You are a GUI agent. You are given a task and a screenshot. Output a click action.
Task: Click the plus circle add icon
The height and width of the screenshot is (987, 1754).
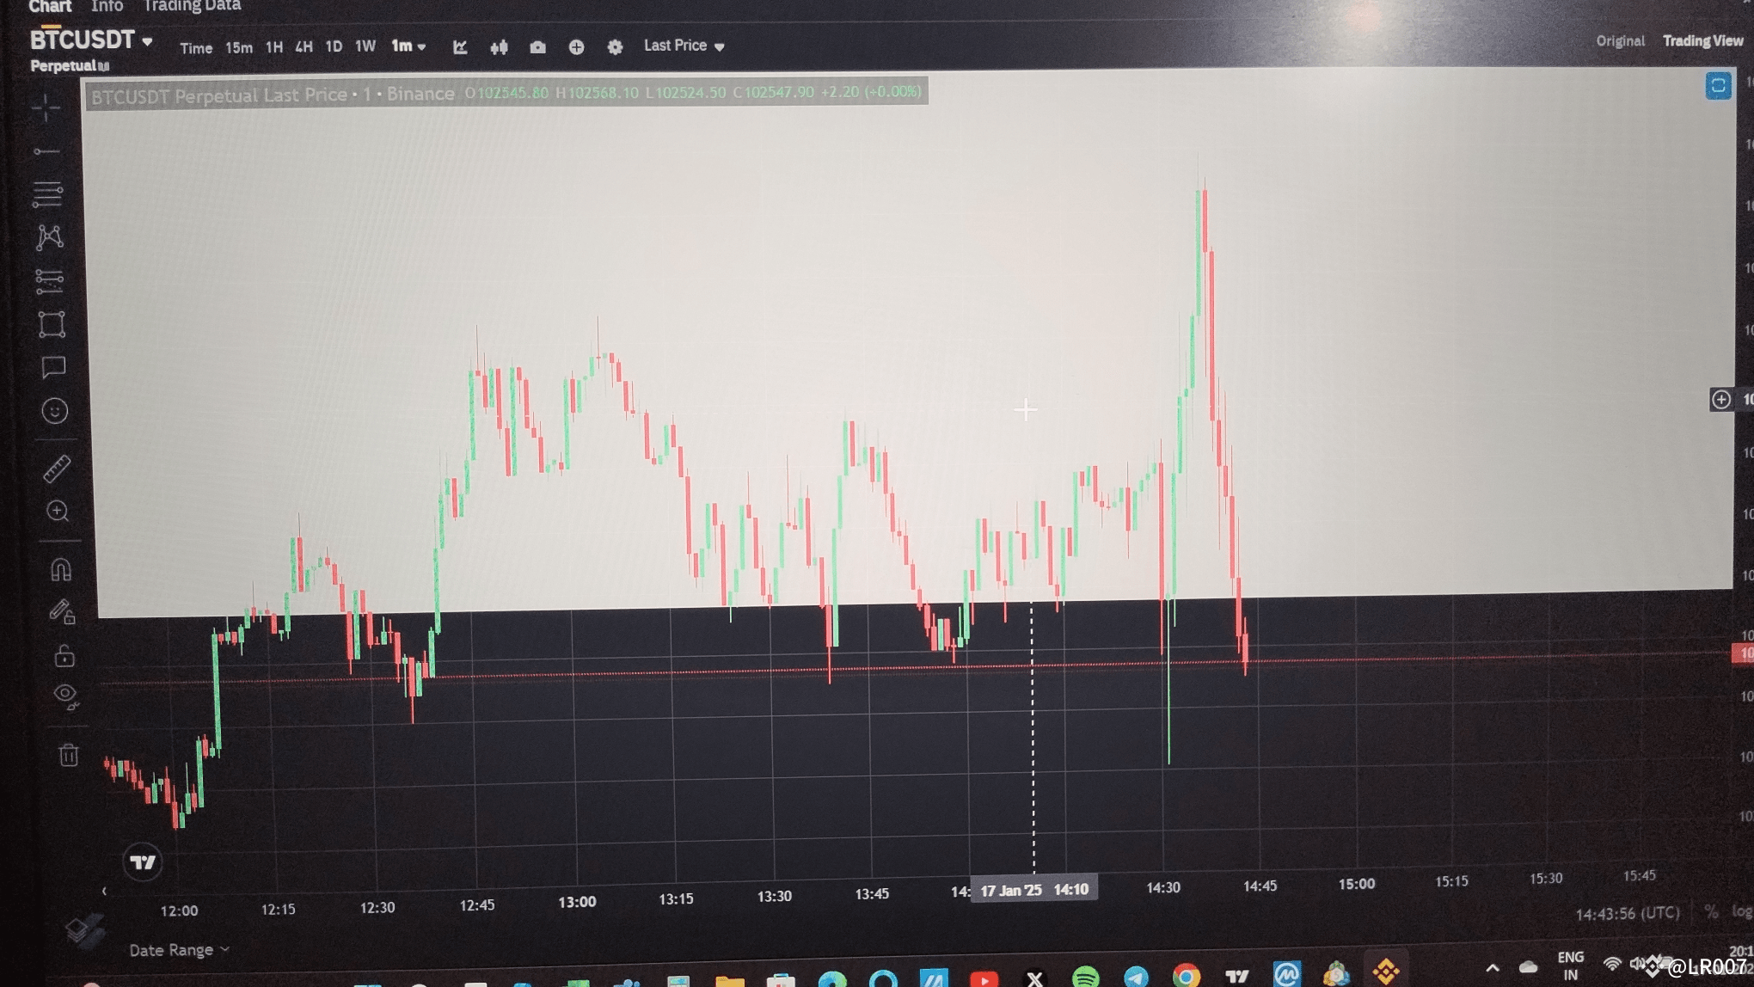click(576, 47)
